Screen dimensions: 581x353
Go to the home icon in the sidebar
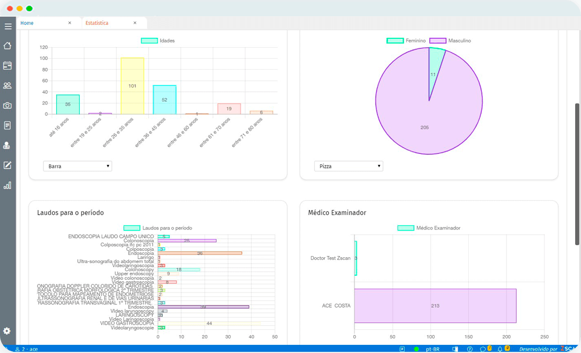[x=8, y=45]
